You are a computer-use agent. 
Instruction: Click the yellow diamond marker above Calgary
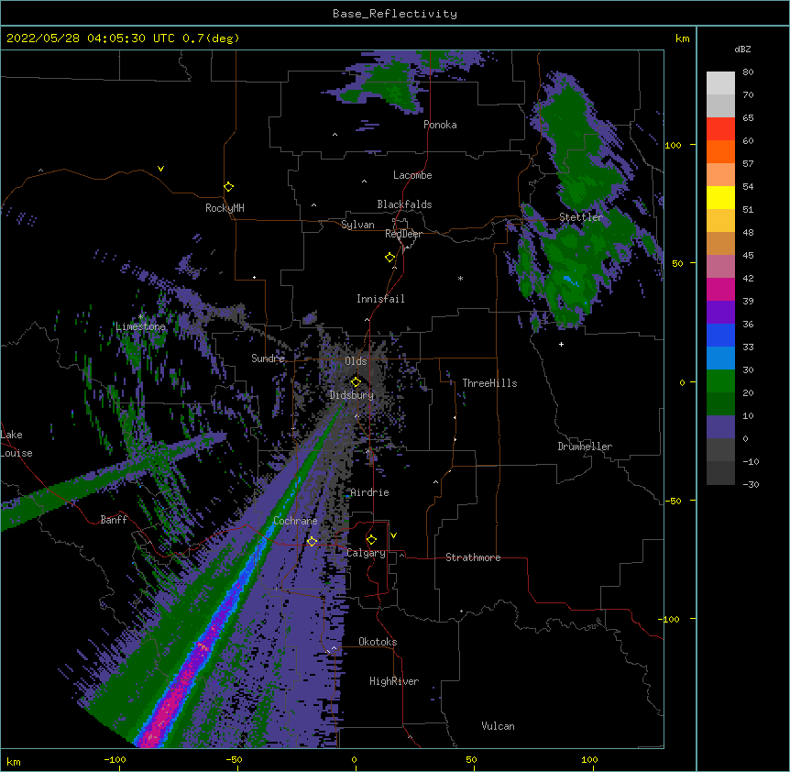click(371, 540)
